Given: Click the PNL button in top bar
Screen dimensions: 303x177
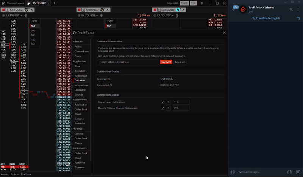Looking at the screenshot, I should [x=193, y=3].
